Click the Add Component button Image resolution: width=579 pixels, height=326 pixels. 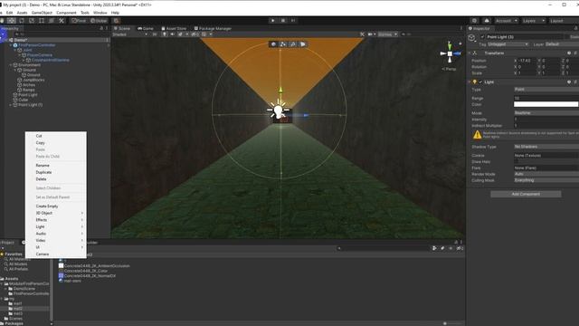pyautogui.click(x=526, y=194)
